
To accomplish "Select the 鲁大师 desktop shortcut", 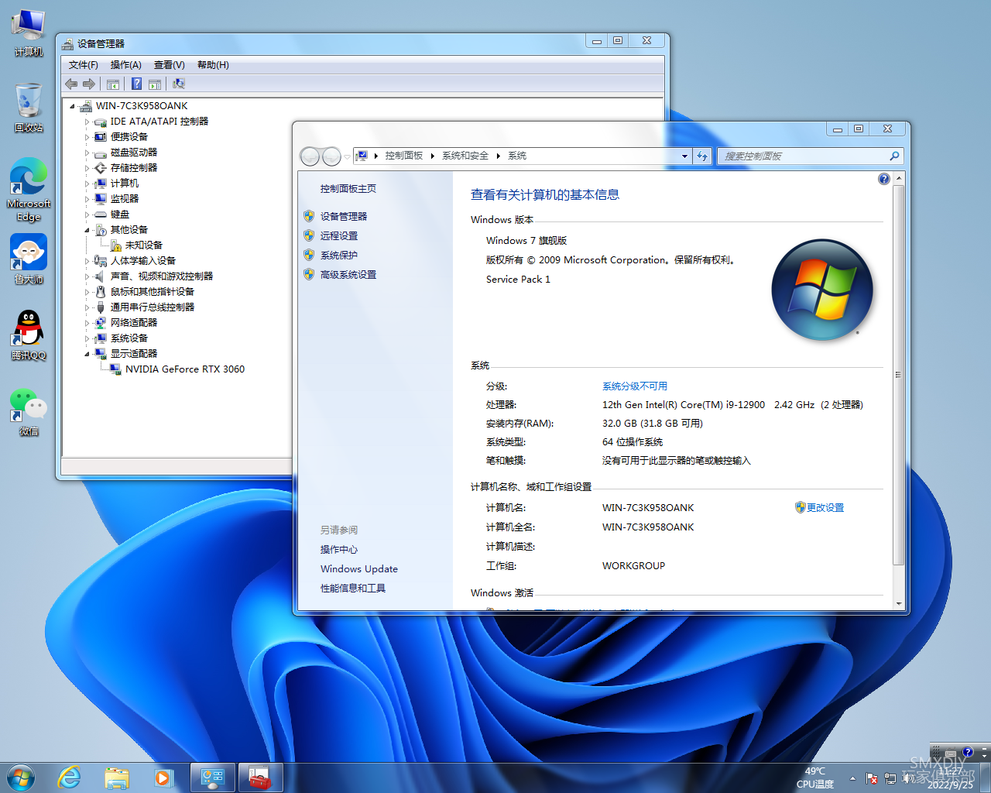I will pos(29,259).
